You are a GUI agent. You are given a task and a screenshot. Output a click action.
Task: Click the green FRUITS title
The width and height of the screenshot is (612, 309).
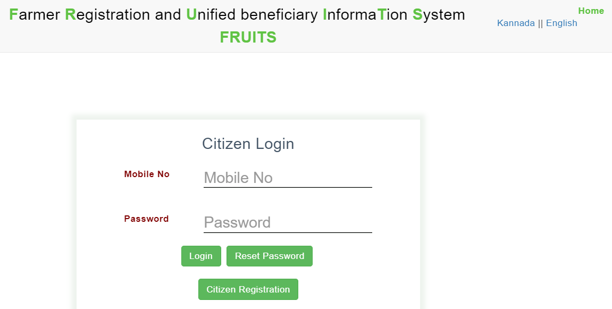248,37
